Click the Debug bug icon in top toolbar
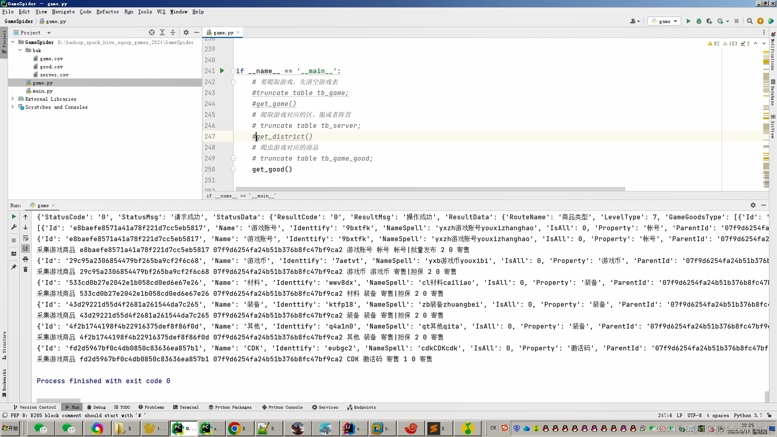This screenshot has width=777, height=437. 699,21
